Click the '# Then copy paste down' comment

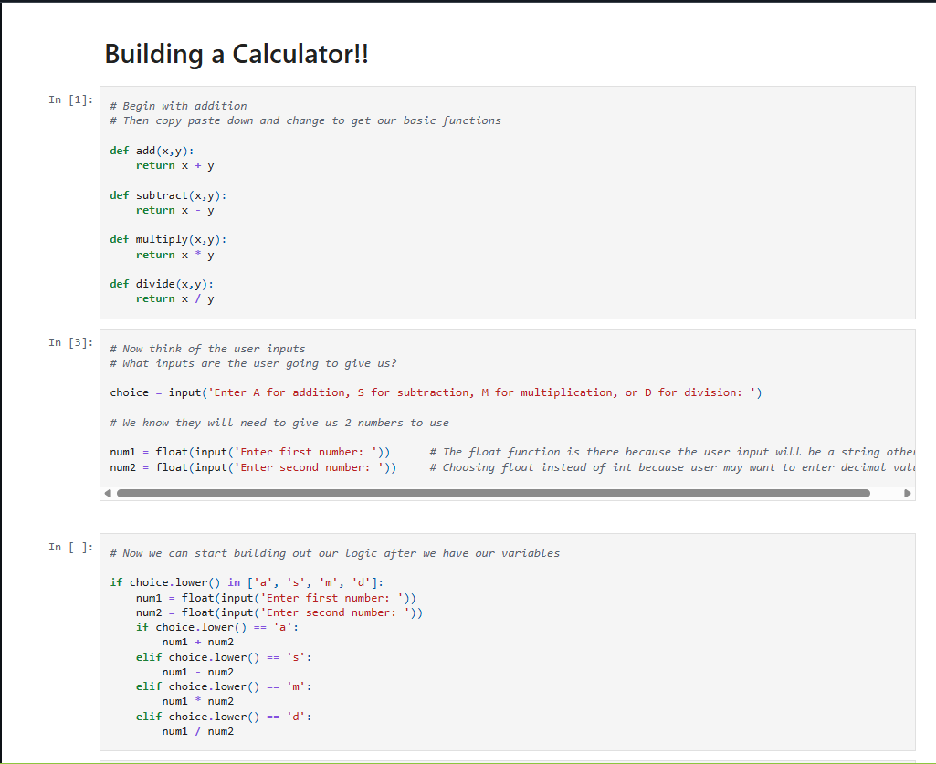pyautogui.click(x=306, y=120)
